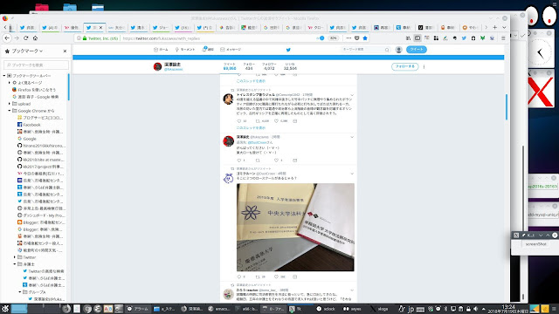559x314 pixels.
Task: Open the Firefox home page button
Action: point(35,38)
